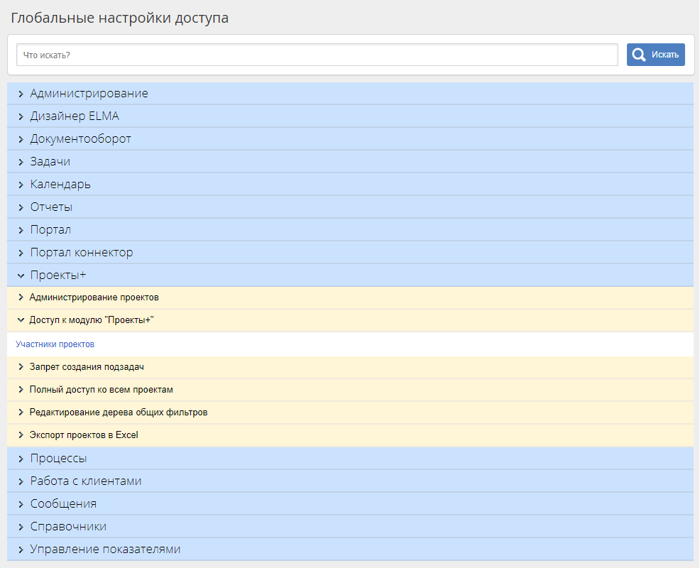This screenshot has height=568, width=700.
Task: Expand the Администрирование section
Action: [89, 94]
